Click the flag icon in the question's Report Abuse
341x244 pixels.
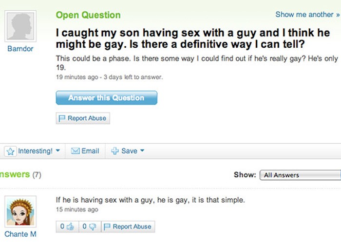pyautogui.click(x=62, y=118)
